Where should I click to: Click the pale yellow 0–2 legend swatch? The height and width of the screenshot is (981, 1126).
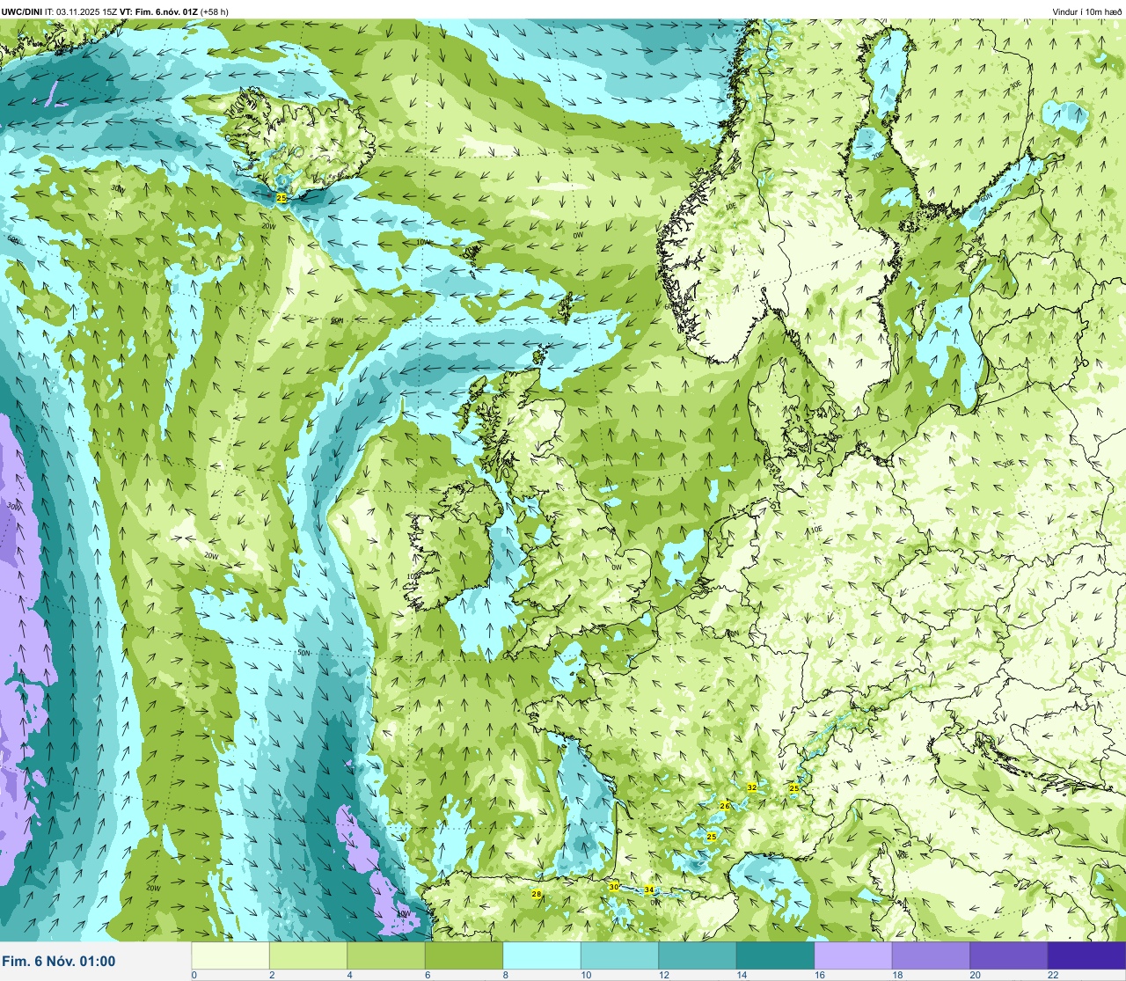(230, 955)
